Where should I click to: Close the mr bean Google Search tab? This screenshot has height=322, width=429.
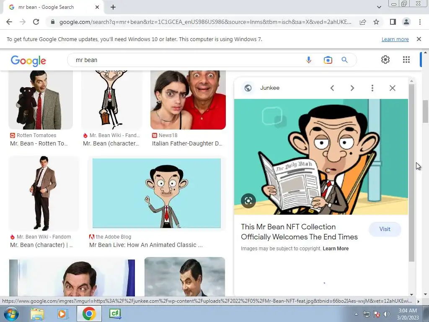[x=97, y=7]
